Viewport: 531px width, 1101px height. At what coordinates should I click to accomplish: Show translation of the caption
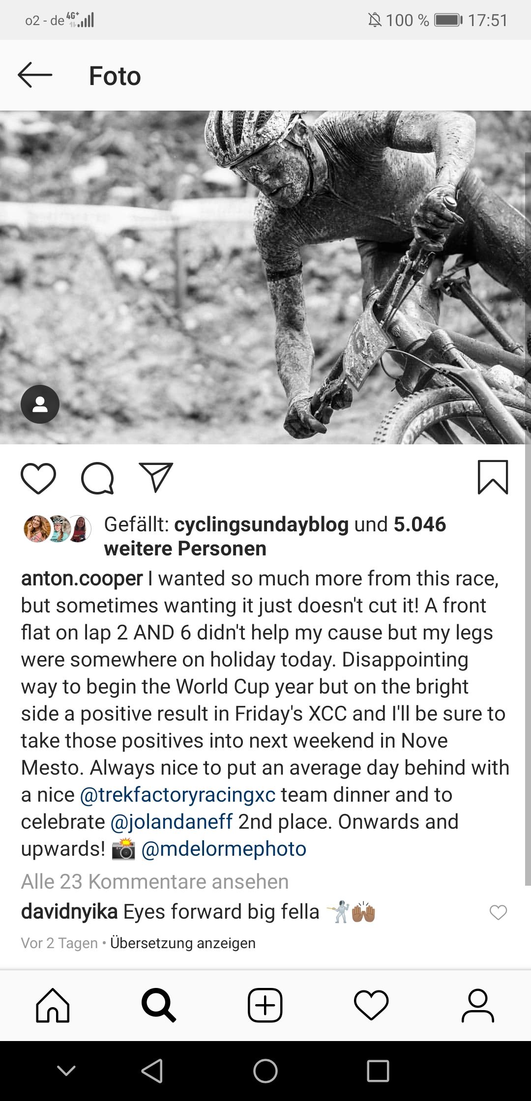click(183, 943)
